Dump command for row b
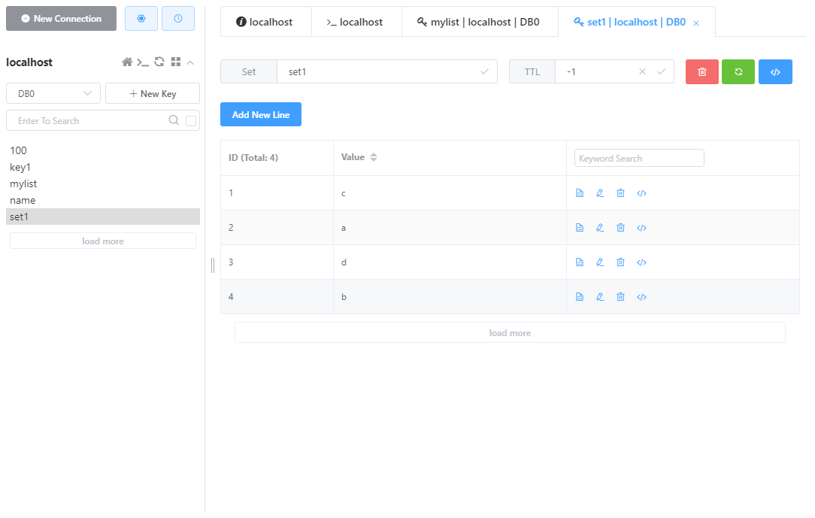 [x=641, y=297]
